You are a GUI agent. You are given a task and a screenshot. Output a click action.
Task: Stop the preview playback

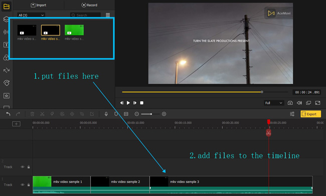(x=141, y=103)
